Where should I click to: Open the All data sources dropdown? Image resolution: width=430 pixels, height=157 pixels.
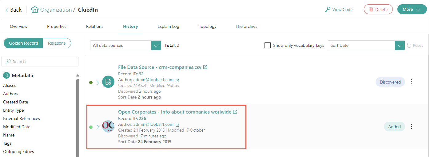[156, 45]
